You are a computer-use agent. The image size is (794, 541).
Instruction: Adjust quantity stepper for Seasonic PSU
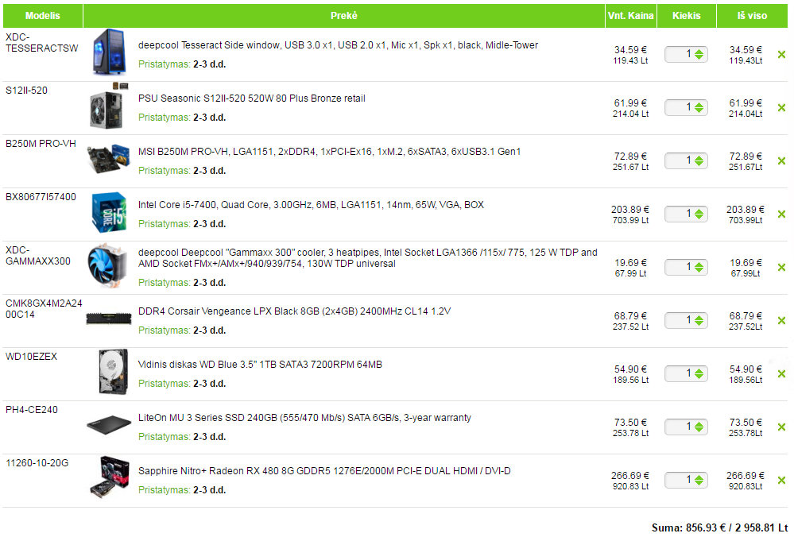[x=699, y=108]
